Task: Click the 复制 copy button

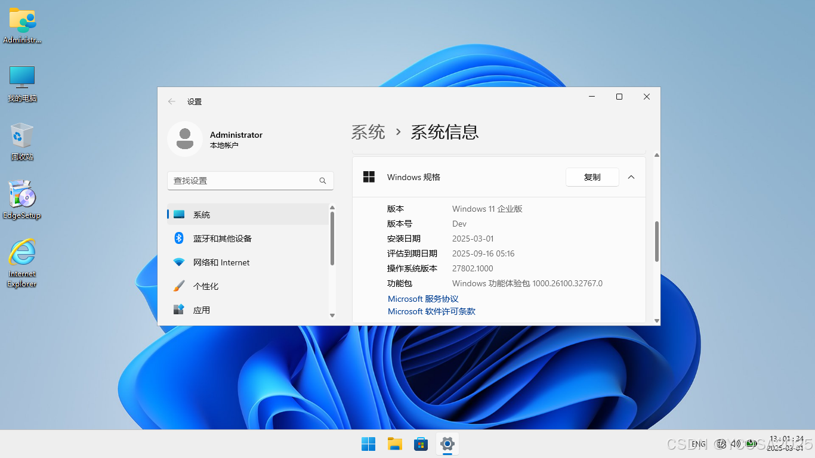Action: tap(592, 177)
